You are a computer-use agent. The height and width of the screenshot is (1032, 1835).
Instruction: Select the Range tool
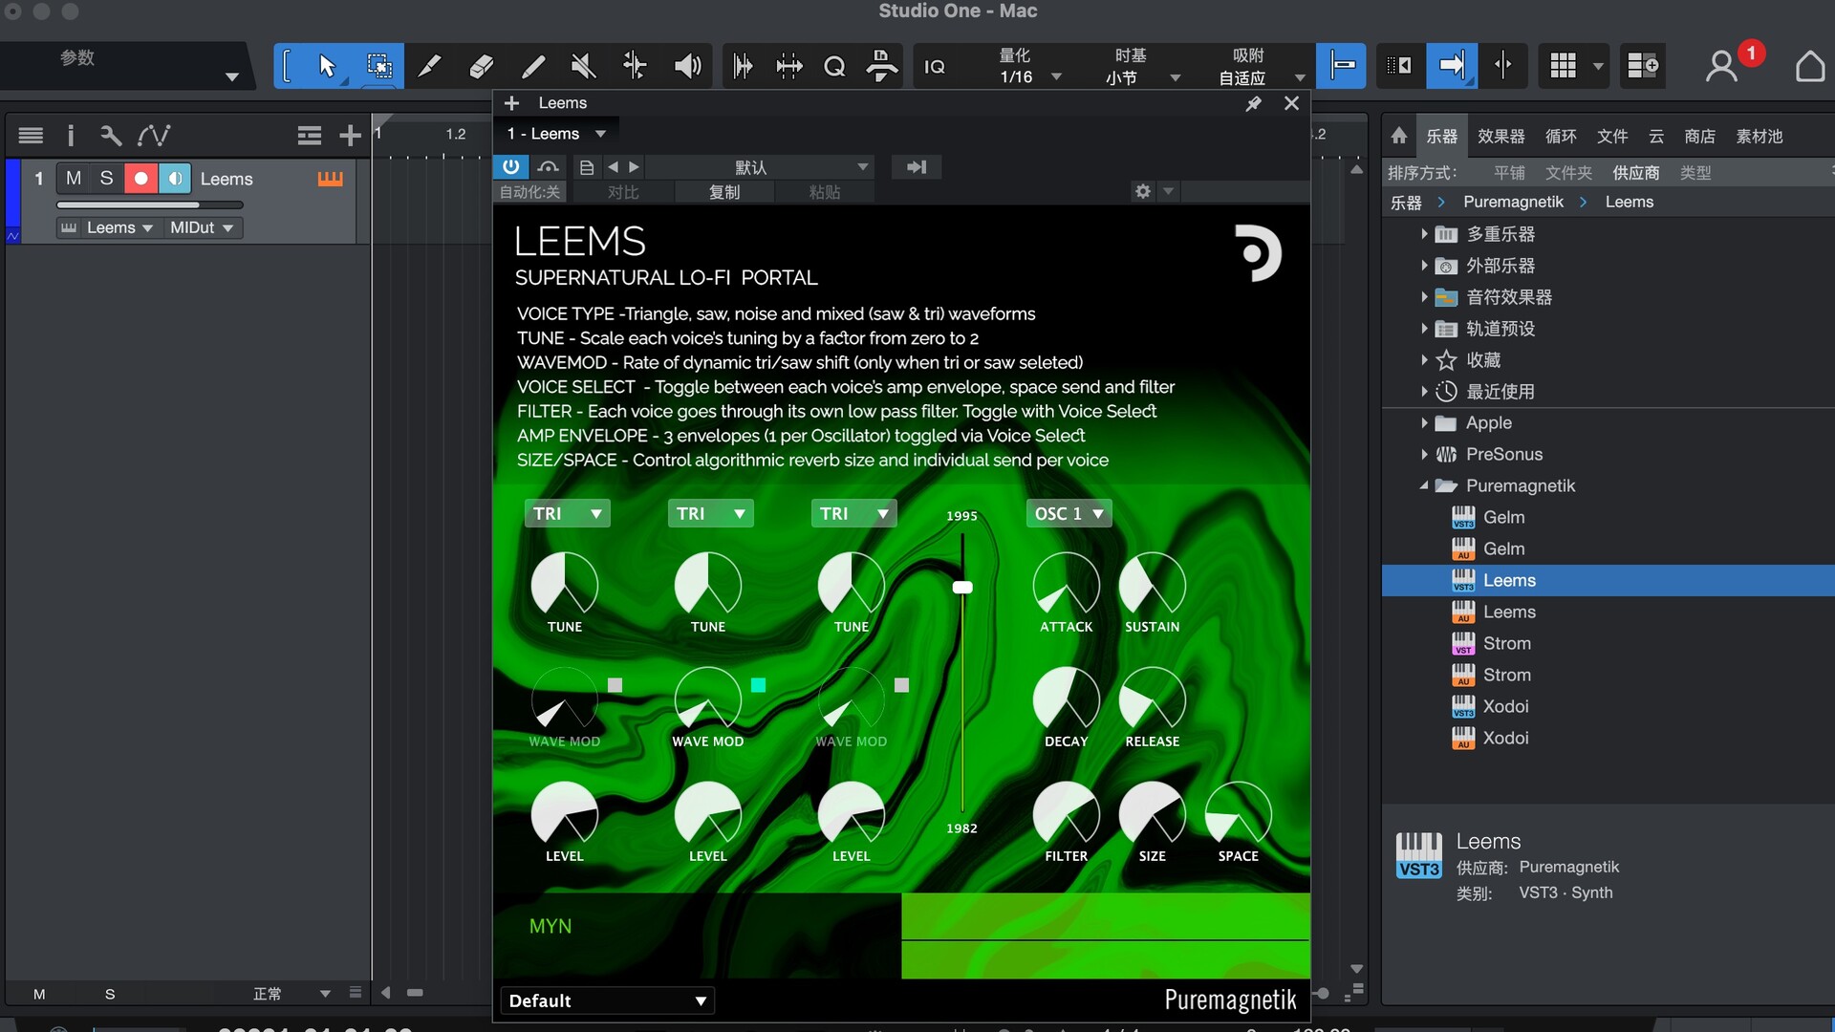378,66
